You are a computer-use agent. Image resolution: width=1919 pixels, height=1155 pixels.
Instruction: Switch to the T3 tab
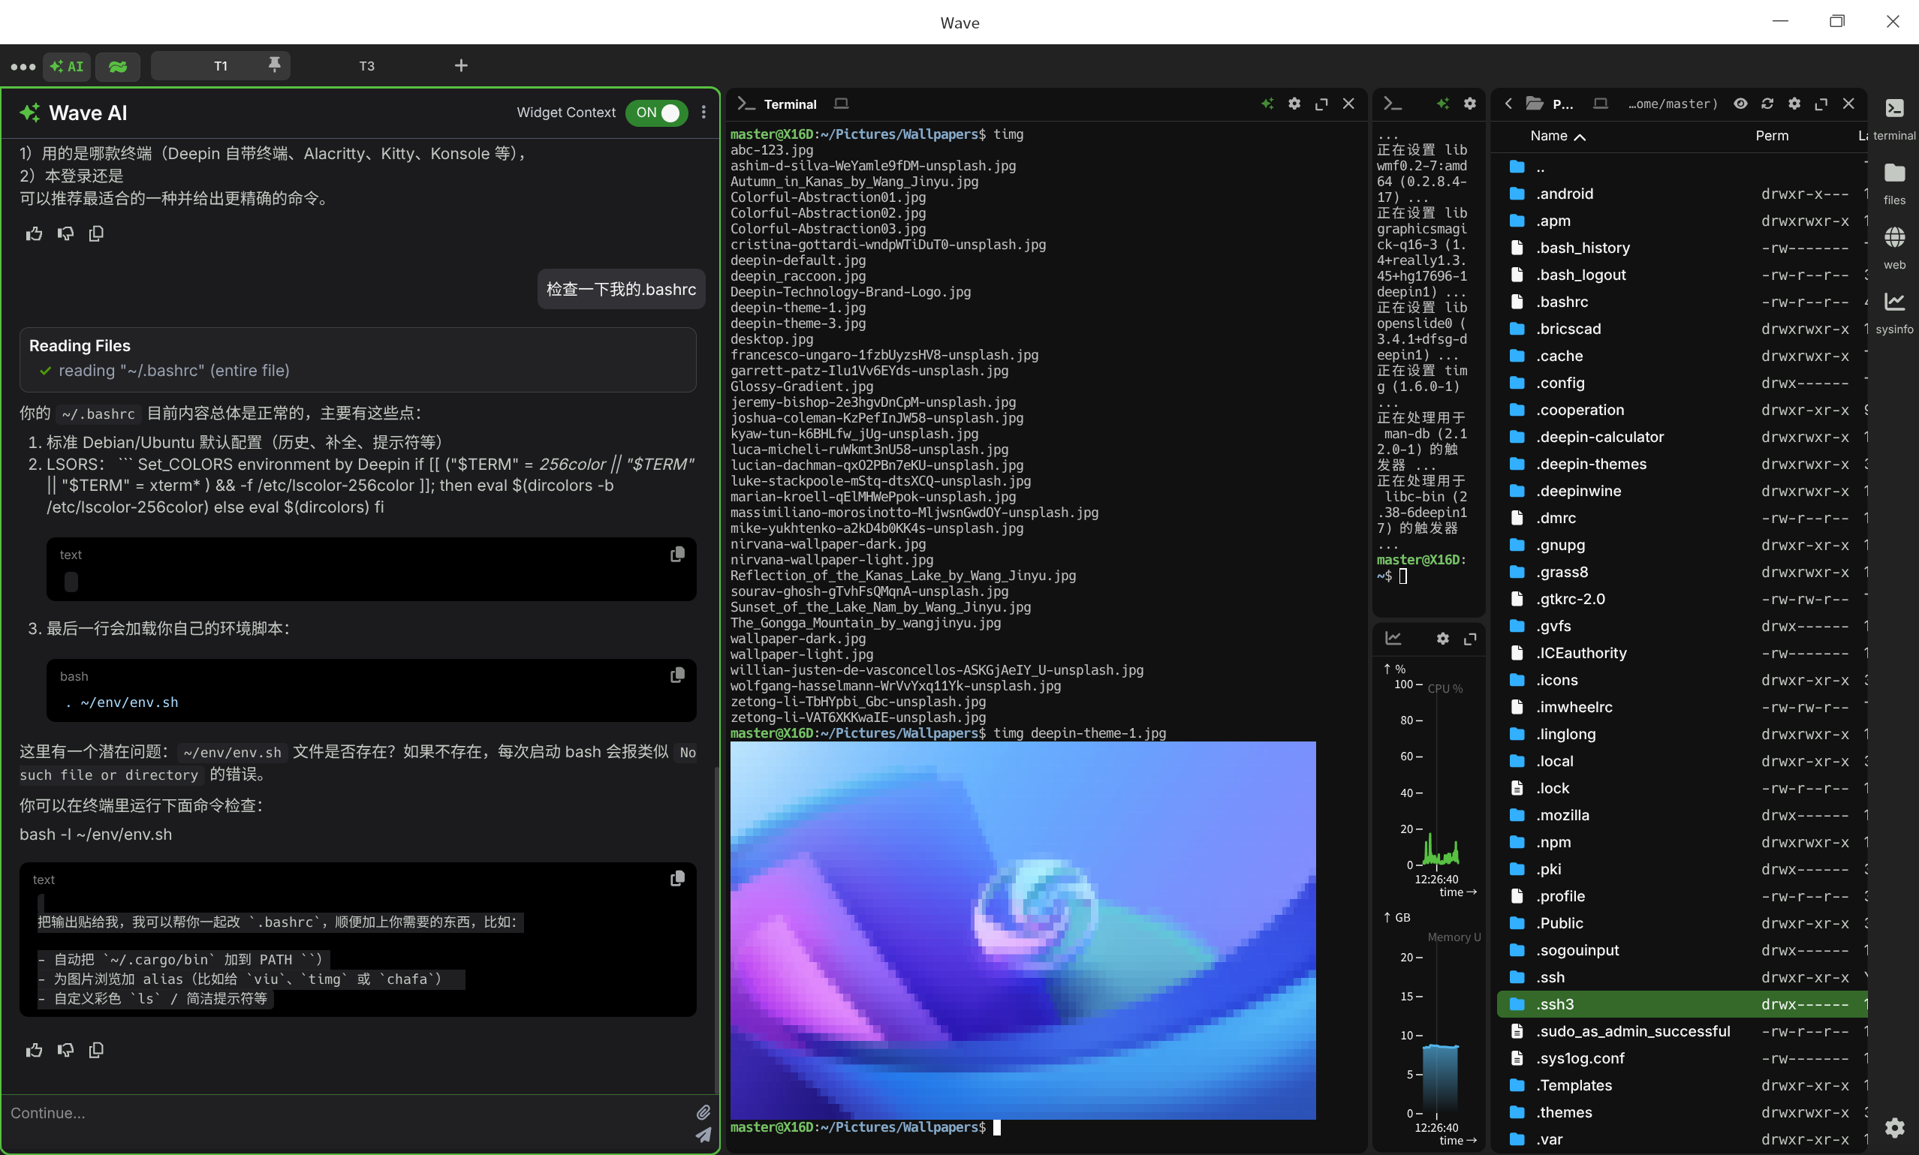pos(366,66)
